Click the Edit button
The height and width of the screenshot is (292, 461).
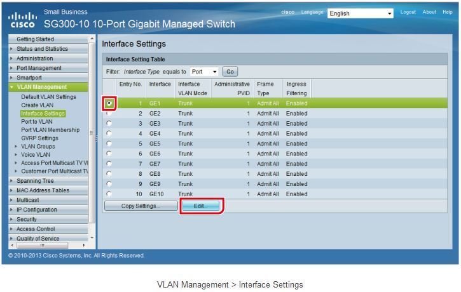point(202,206)
